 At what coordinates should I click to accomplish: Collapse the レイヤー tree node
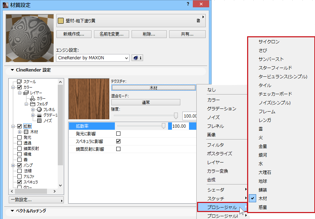pos(20,93)
